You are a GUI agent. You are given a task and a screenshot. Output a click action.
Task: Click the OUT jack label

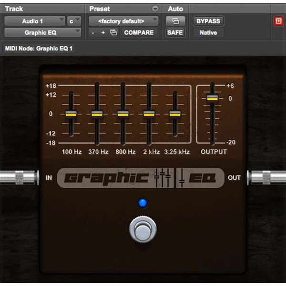click(234, 178)
